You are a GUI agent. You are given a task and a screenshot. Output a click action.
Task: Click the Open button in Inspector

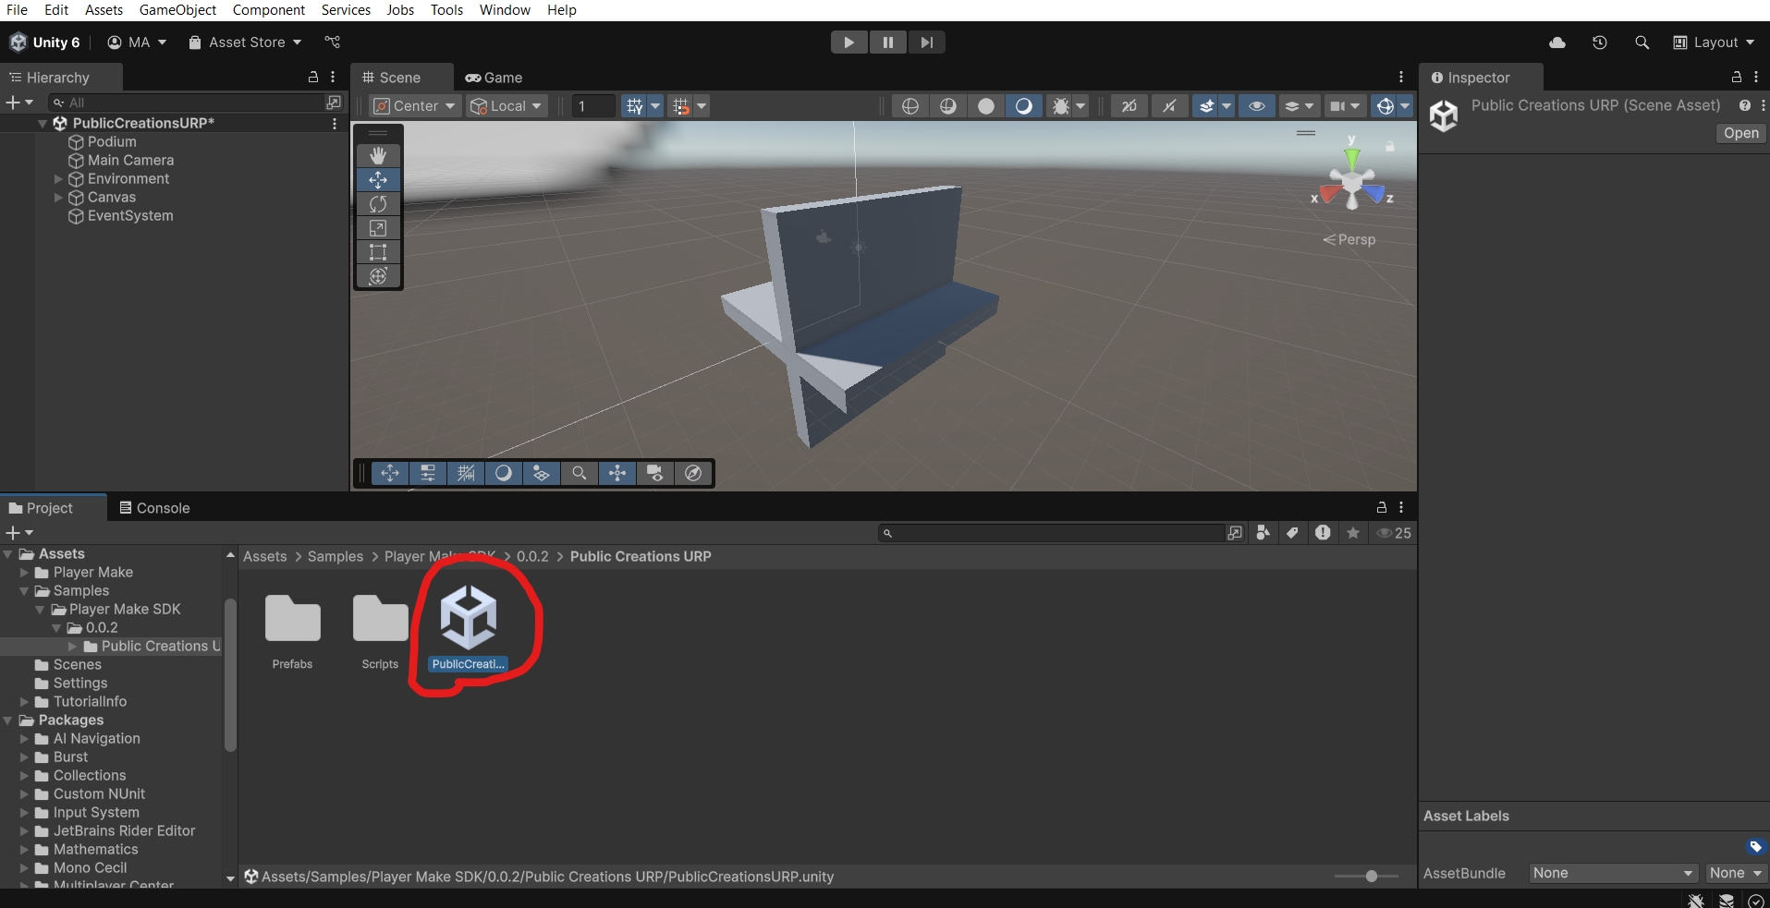pos(1740,133)
